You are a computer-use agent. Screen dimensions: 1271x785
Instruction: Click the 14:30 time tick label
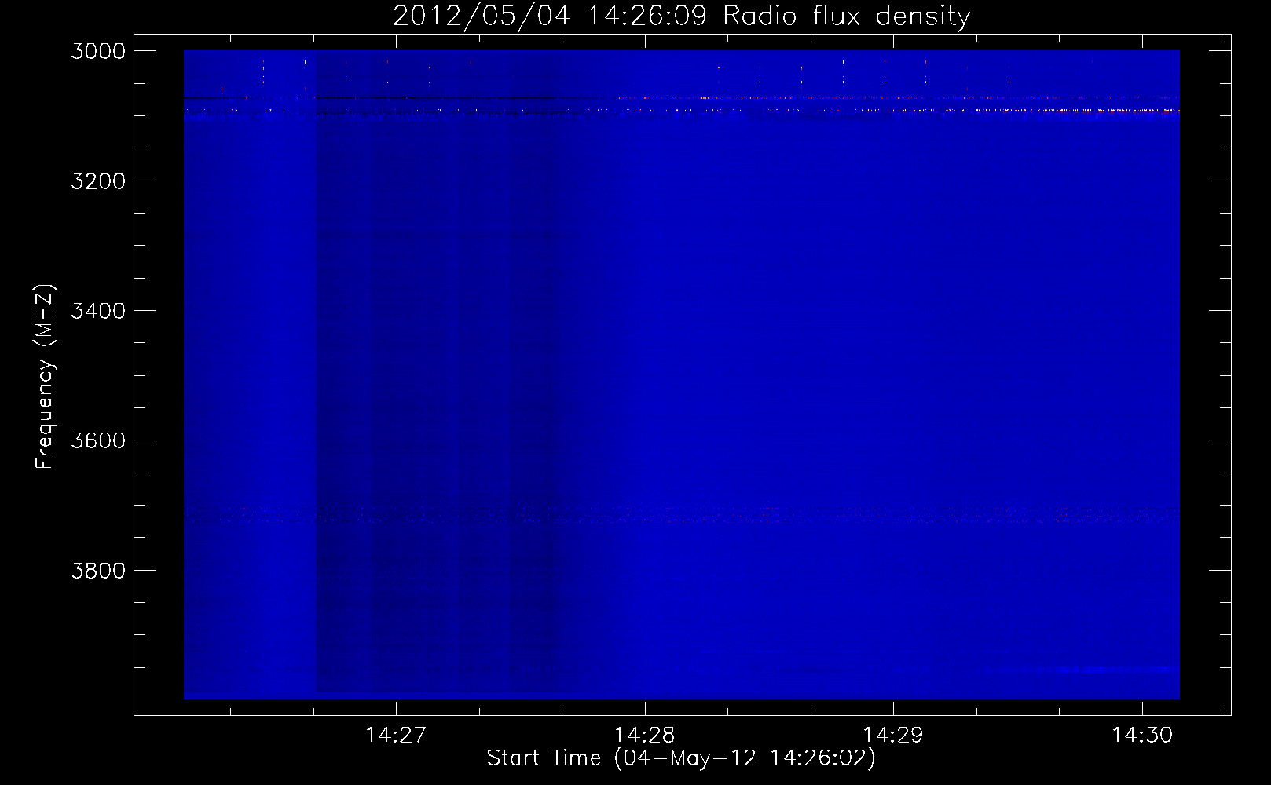click(x=1142, y=735)
